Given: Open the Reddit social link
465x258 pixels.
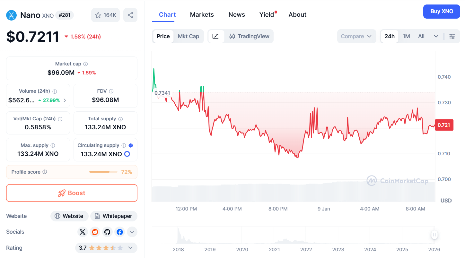Looking at the screenshot, I should (95, 232).
